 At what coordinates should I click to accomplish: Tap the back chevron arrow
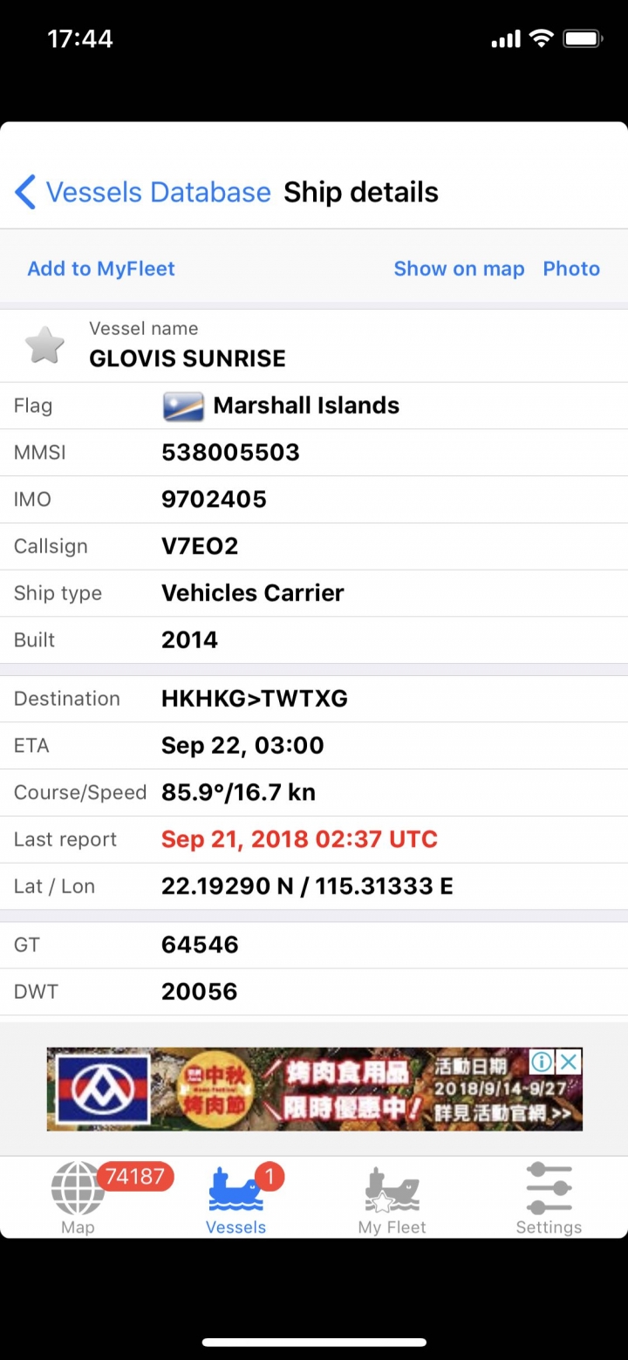[25, 192]
